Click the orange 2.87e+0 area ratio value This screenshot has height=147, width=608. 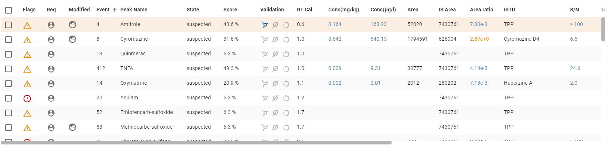(479, 39)
